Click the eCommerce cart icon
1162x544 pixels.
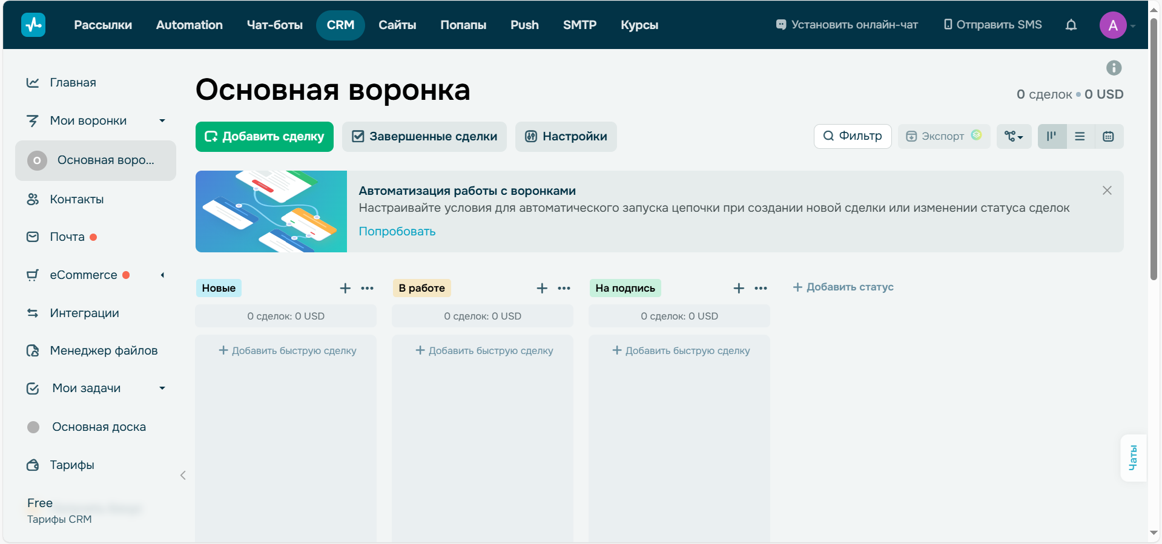tap(33, 275)
